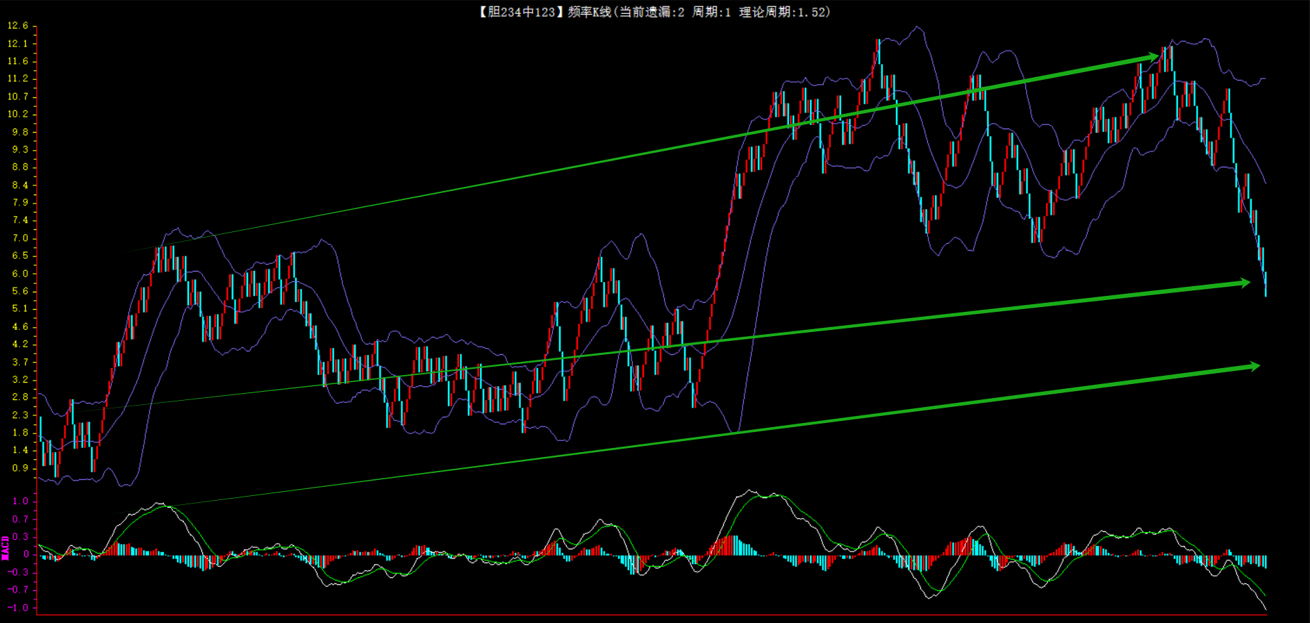Click the 1.8 price axis value
This screenshot has width=1310, height=623.
(21, 432)
